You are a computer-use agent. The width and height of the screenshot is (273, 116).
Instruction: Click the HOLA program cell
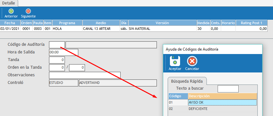point(67,29)
